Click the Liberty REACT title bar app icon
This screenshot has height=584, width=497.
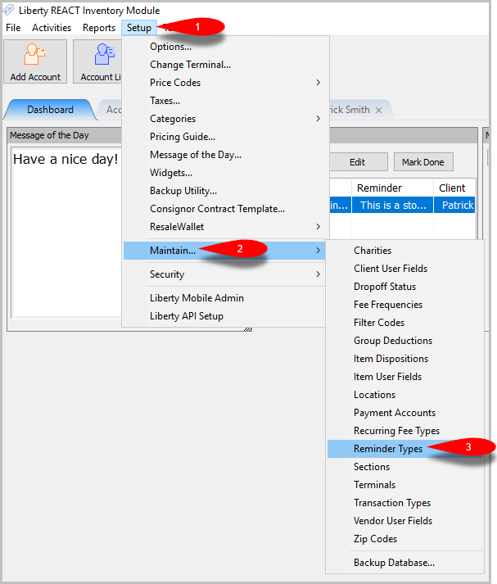pos(8,10)
